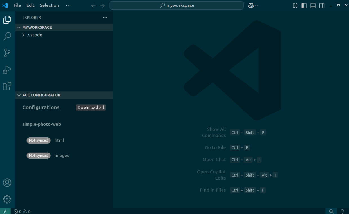Toggle the secondary side bar
This screenshot has width=349, height=214.
(x=322, y=6)
